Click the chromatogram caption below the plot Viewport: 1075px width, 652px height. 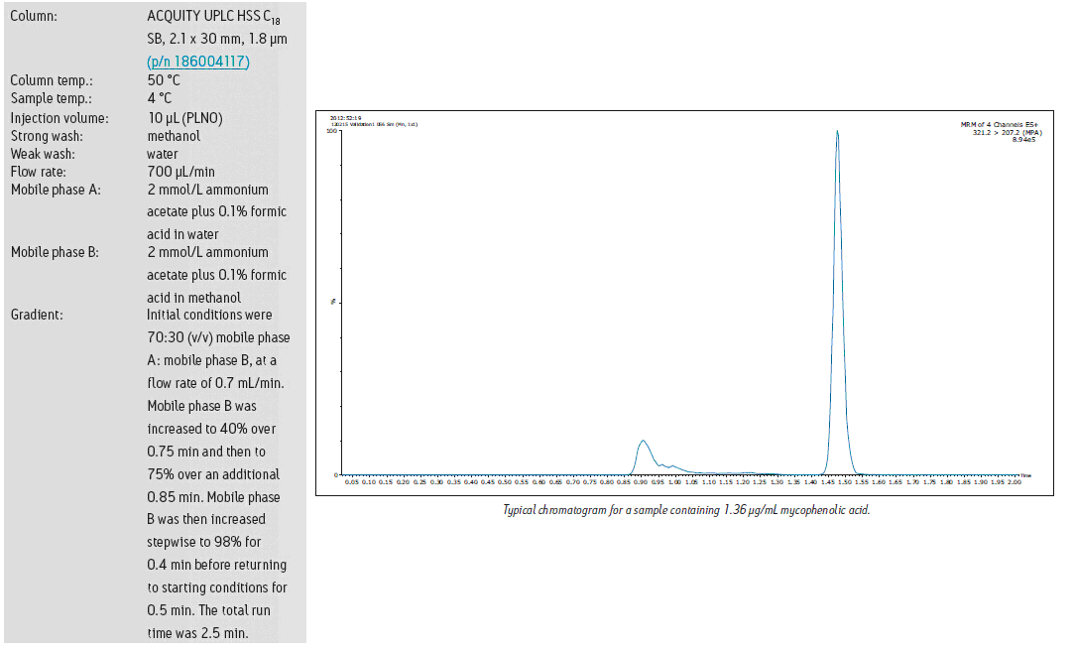tap(685, 510)
